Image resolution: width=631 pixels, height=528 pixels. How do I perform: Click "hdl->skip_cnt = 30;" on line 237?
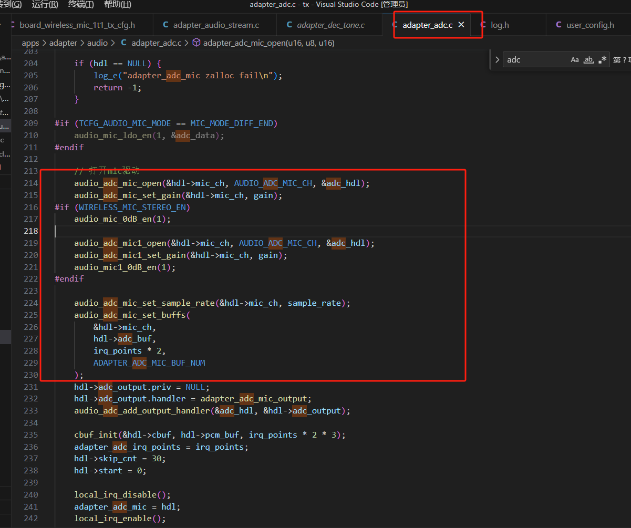point(120,459)
